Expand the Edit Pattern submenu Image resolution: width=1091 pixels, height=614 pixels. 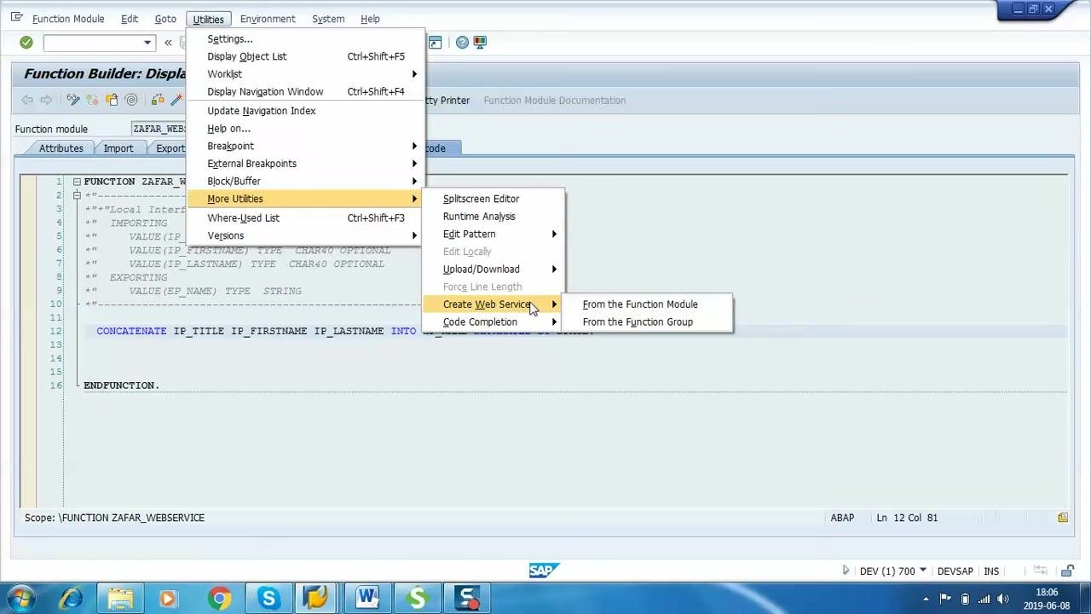point(493,234)
